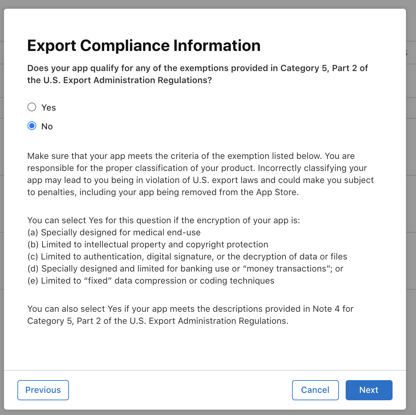416x415 pixels.
Task: Select the Yes radio button
Action: coord(32,107)
